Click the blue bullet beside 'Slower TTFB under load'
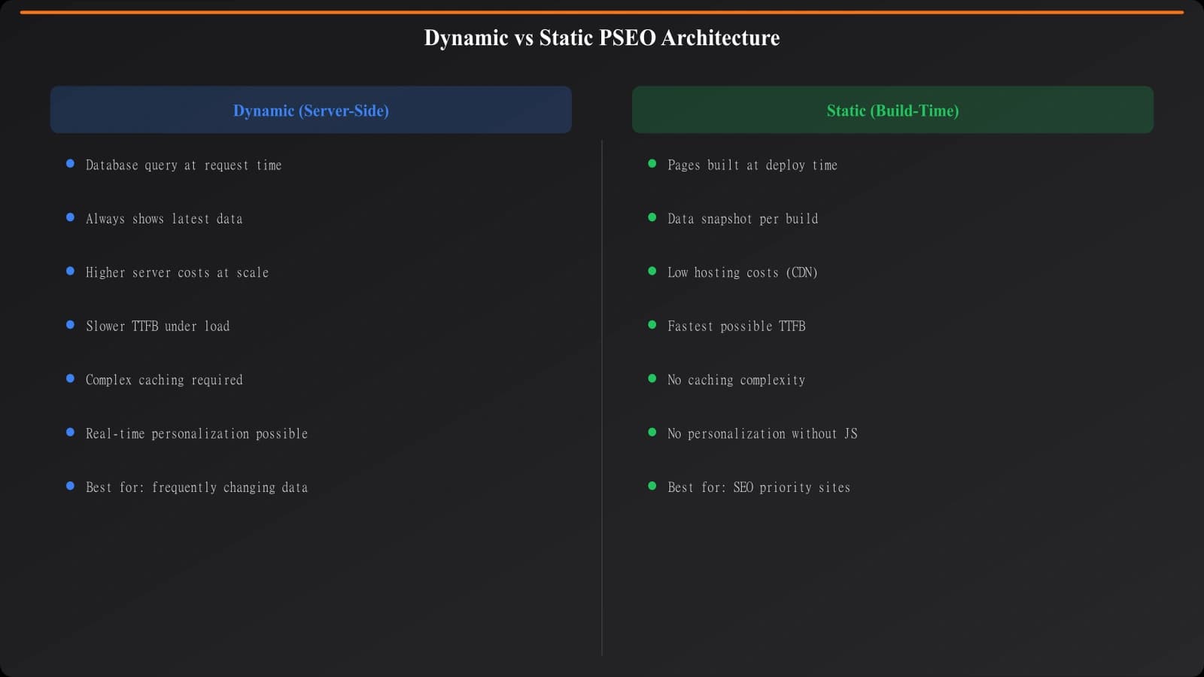Screen dimensions: 1204x677 [71, 324]
